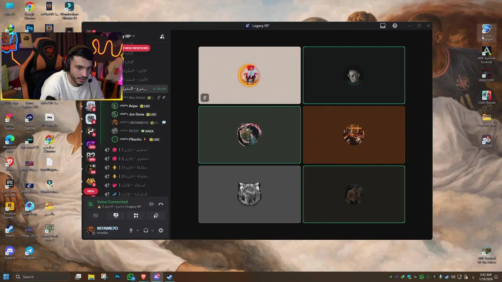Open Epic Games Launcher desktop icon
502x282 pixels.
coord(10,188)
